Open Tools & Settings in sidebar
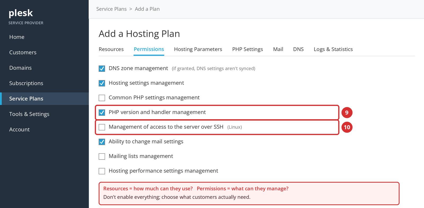 coord(44,114)
